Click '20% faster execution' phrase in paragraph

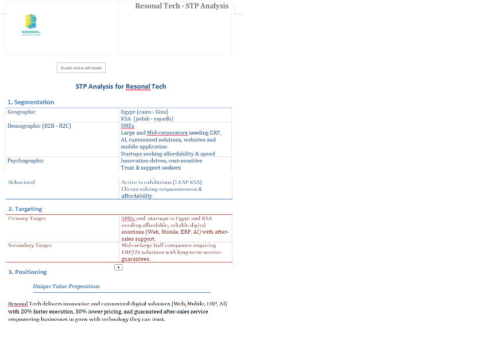tap(47, 312)
